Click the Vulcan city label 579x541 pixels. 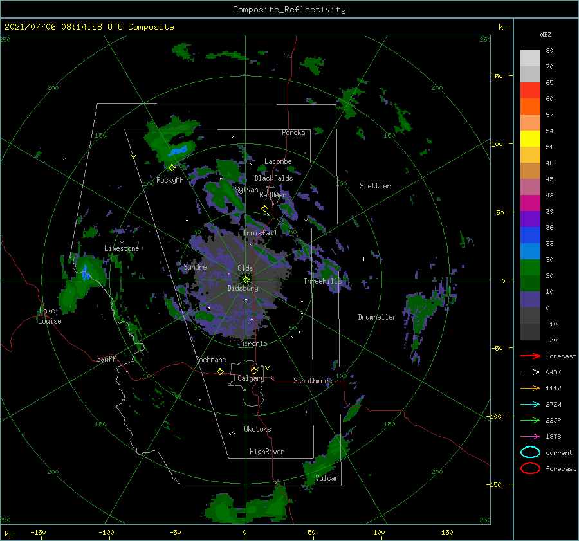(x=327, y=478)
